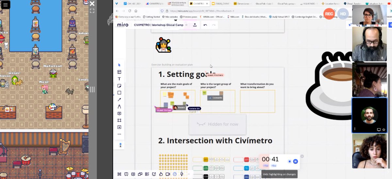
Task: Start presentation mode from bottom toolbar
Action: coord(126,174)
